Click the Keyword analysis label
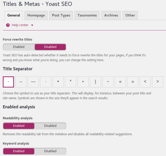Viewport: 166px width, 156px height. click(16, 144)
